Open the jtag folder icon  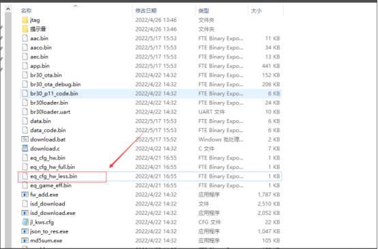[x=25, y=20]
